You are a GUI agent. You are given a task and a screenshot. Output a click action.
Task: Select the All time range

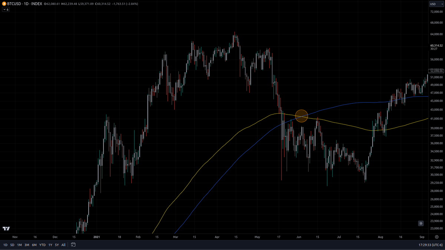(x=63, y=245)
